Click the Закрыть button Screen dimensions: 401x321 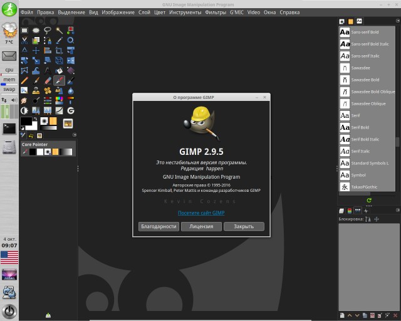[x=244, y=226]
